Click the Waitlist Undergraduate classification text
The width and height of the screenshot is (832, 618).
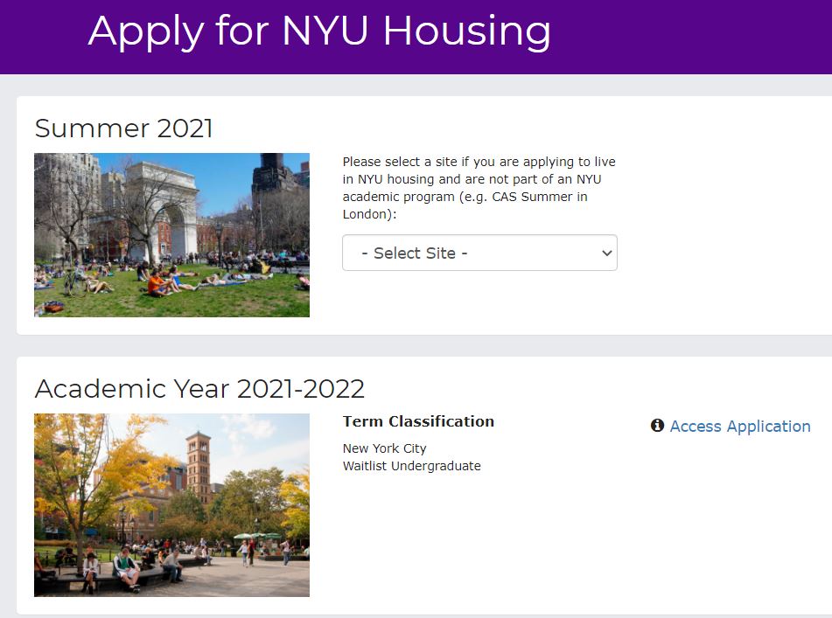click(412, 466)
